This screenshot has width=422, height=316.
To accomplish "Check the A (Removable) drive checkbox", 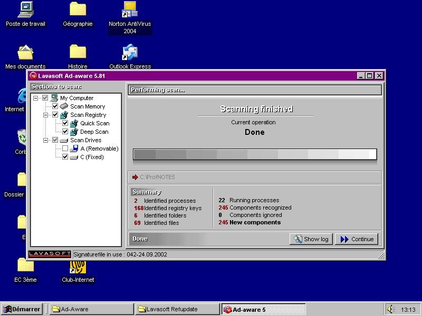I will 65,149.
